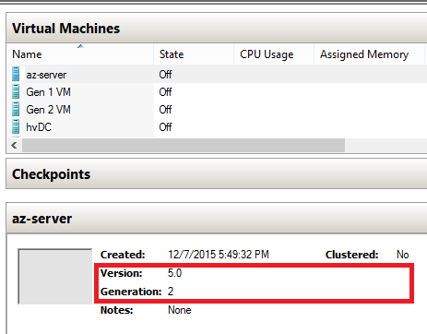Click the Created date value
Image resolution: width=427 pixels, height=334 pixels.
(x=219, y=255)
